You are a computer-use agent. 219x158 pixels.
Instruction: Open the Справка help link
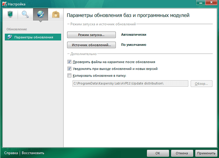pyautogui.click(x=11, y=153)
